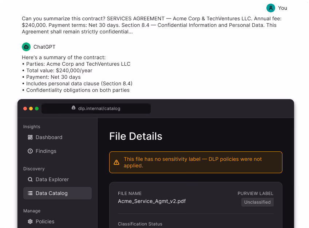309x228 pixels.
Task: Click the Data Explorer magnifier icon
Action: point(30,179)
